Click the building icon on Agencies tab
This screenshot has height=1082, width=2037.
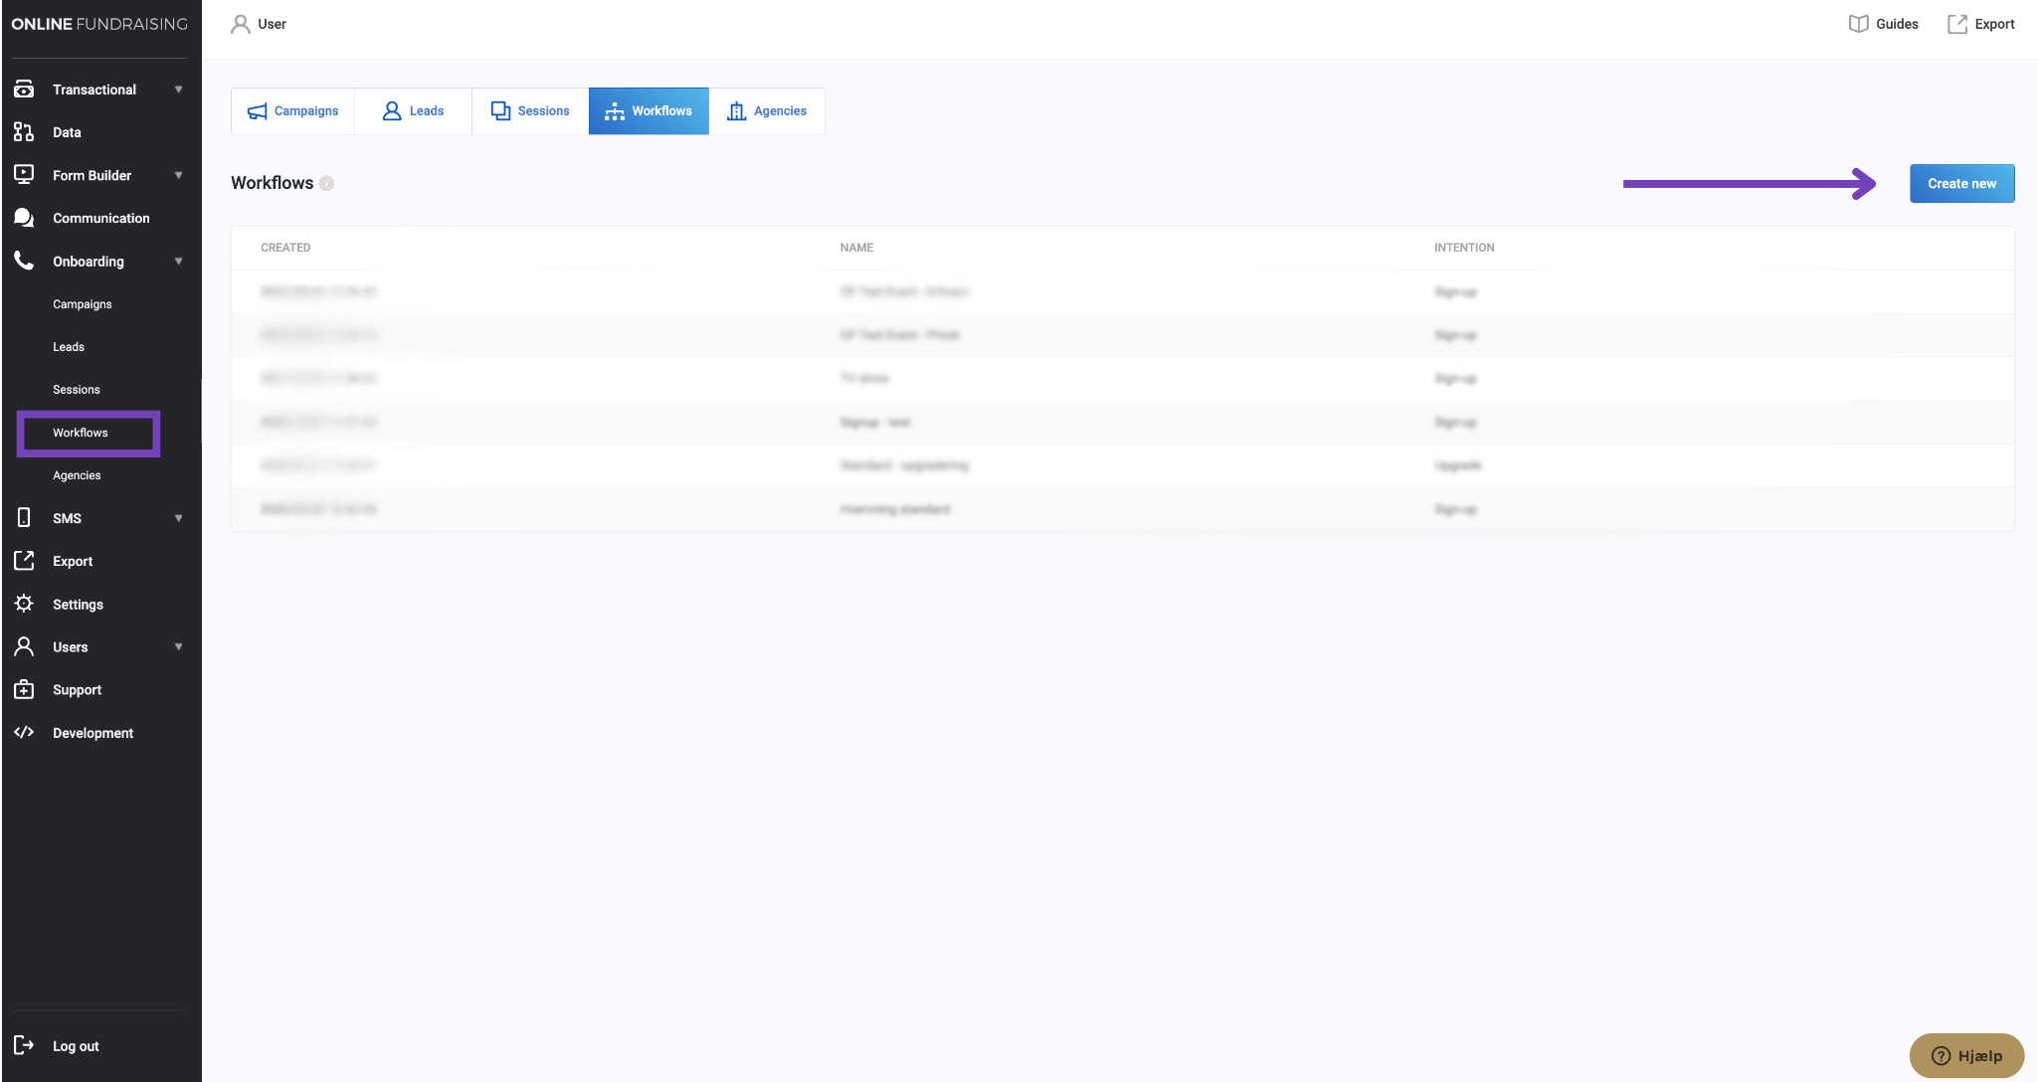tap(736, 111)
